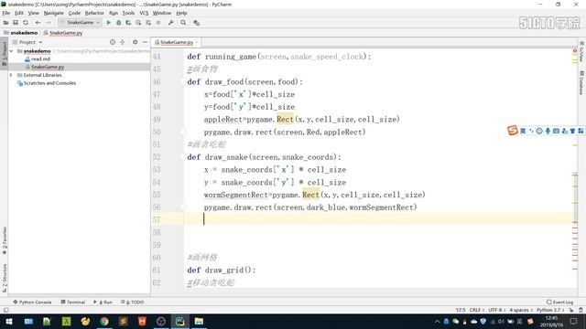Click a warning stripe in the editor's right-hand marker bar
This screenshot has height=329, width=586.
coord(575,144)
